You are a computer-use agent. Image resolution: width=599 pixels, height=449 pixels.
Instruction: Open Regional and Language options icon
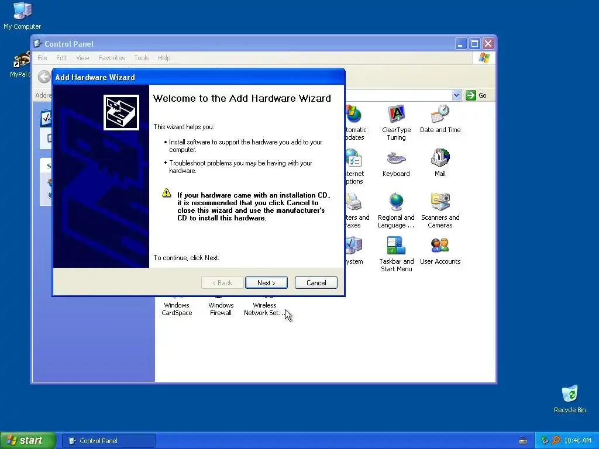coord(396,210)
